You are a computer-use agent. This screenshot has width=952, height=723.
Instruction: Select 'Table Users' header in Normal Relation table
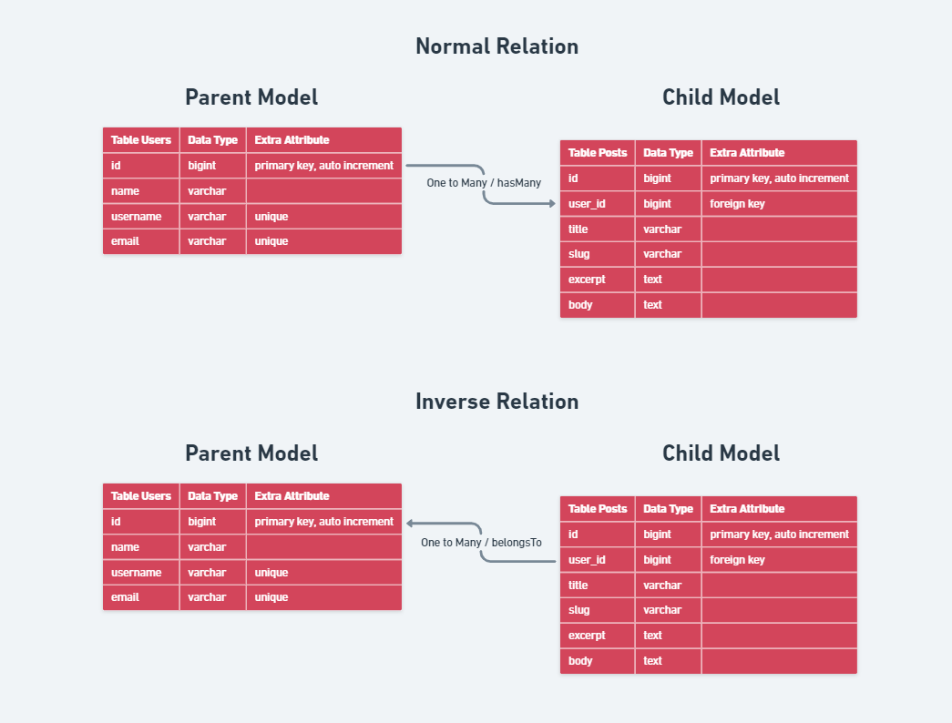[x=141, y=140]
